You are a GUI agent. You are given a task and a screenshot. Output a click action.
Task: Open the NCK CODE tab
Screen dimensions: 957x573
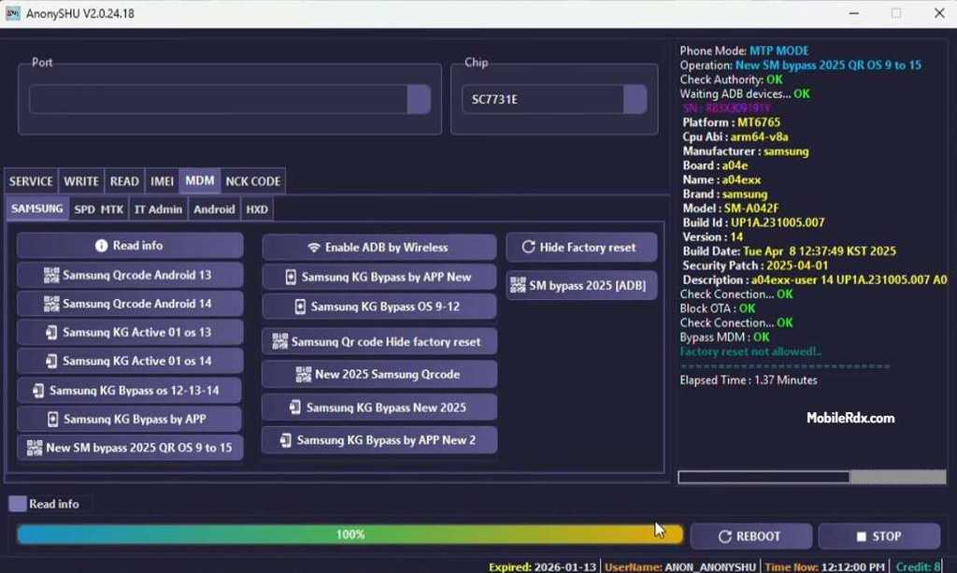pyautogui.click(x=252, y=181)
